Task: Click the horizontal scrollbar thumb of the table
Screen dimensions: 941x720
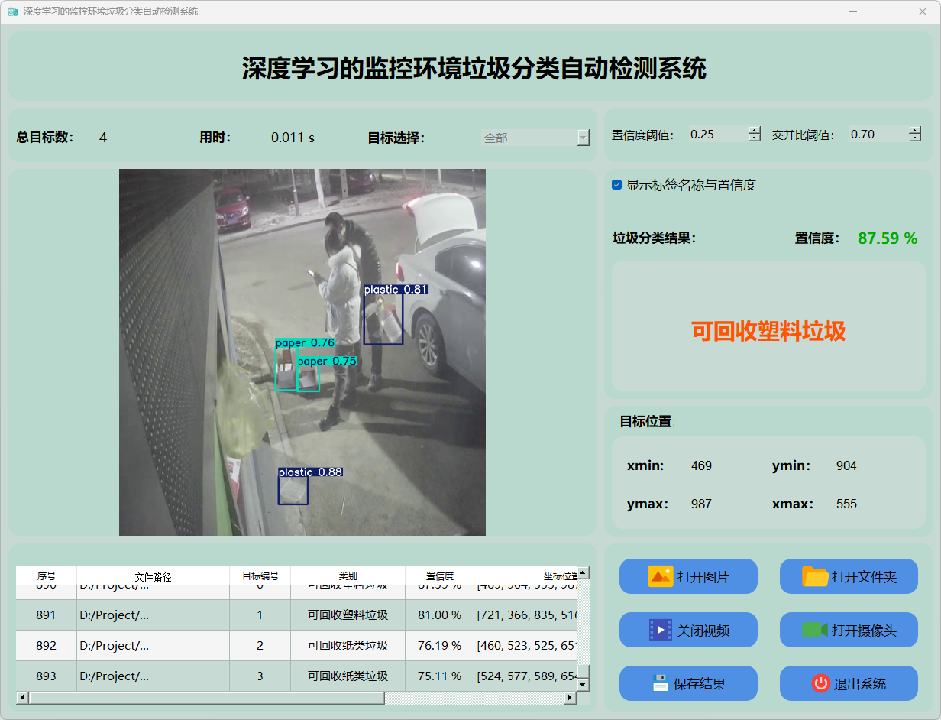Action: tap(206, 698)
